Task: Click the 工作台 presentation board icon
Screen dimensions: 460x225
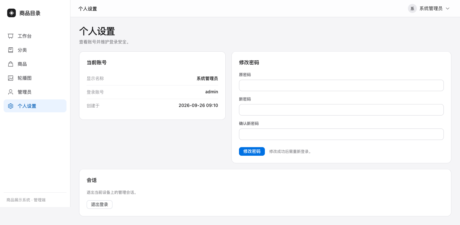Action: click(11, 36)
